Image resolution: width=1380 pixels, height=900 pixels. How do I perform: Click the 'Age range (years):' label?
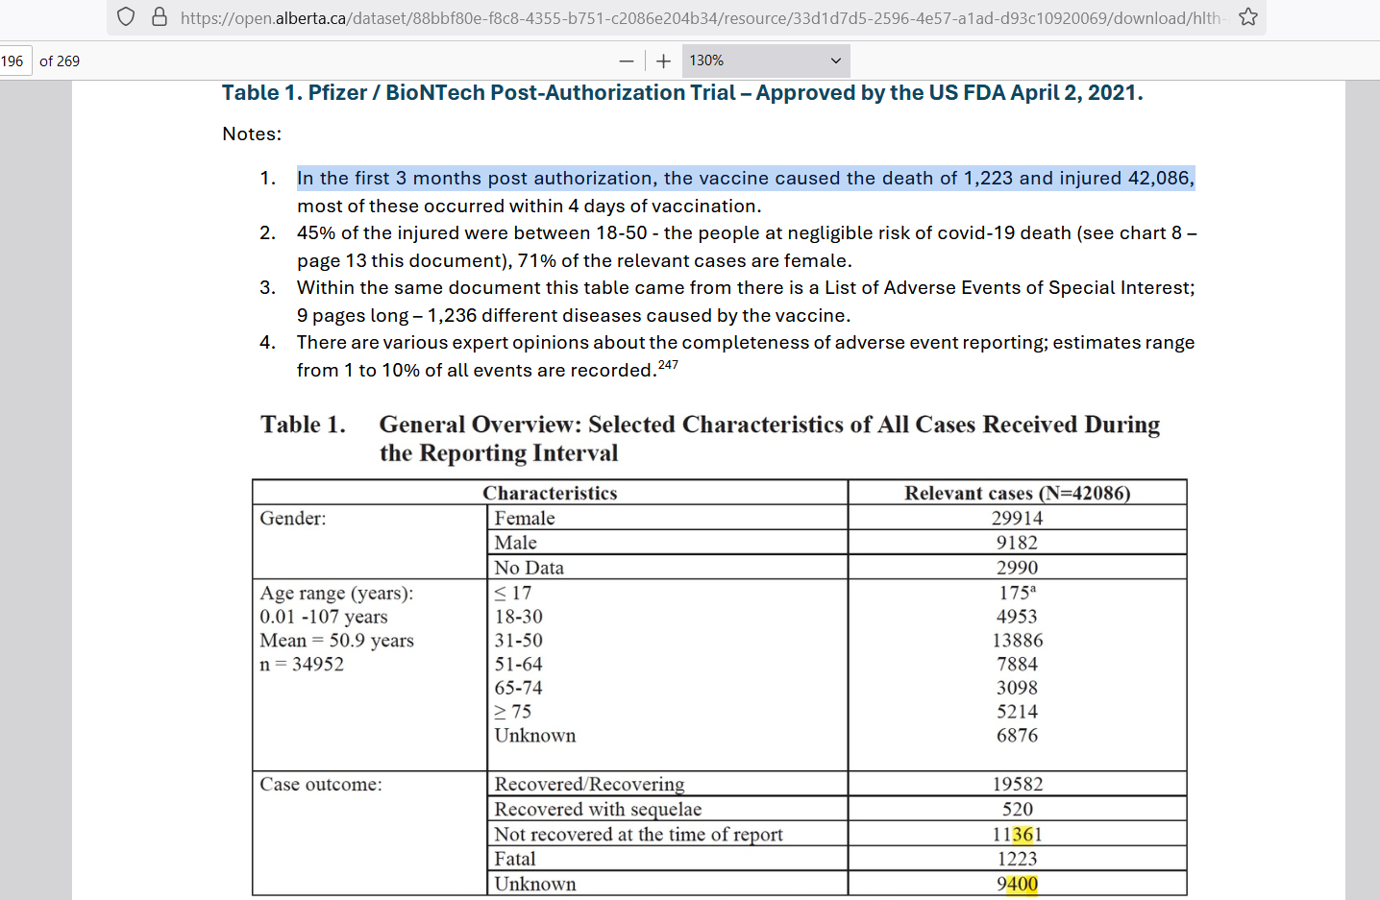coord(336,594)
